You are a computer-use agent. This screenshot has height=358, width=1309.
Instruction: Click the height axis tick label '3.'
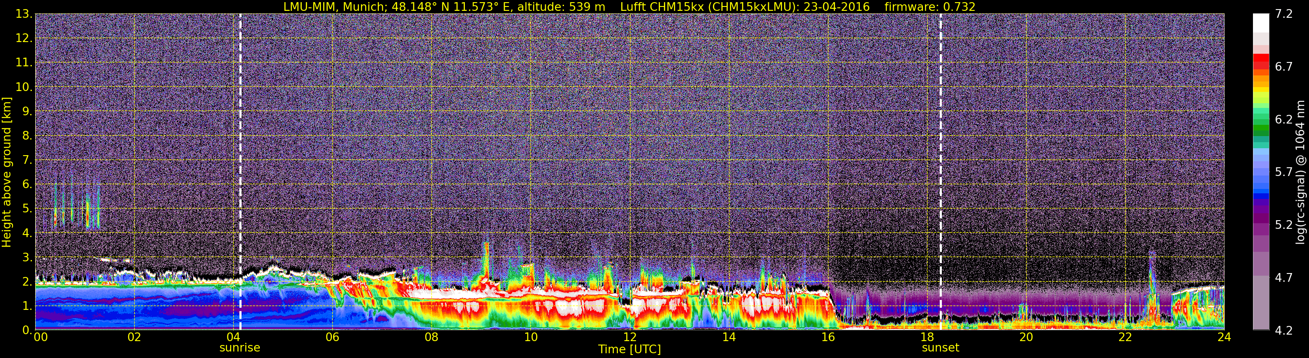pos(27,257)
